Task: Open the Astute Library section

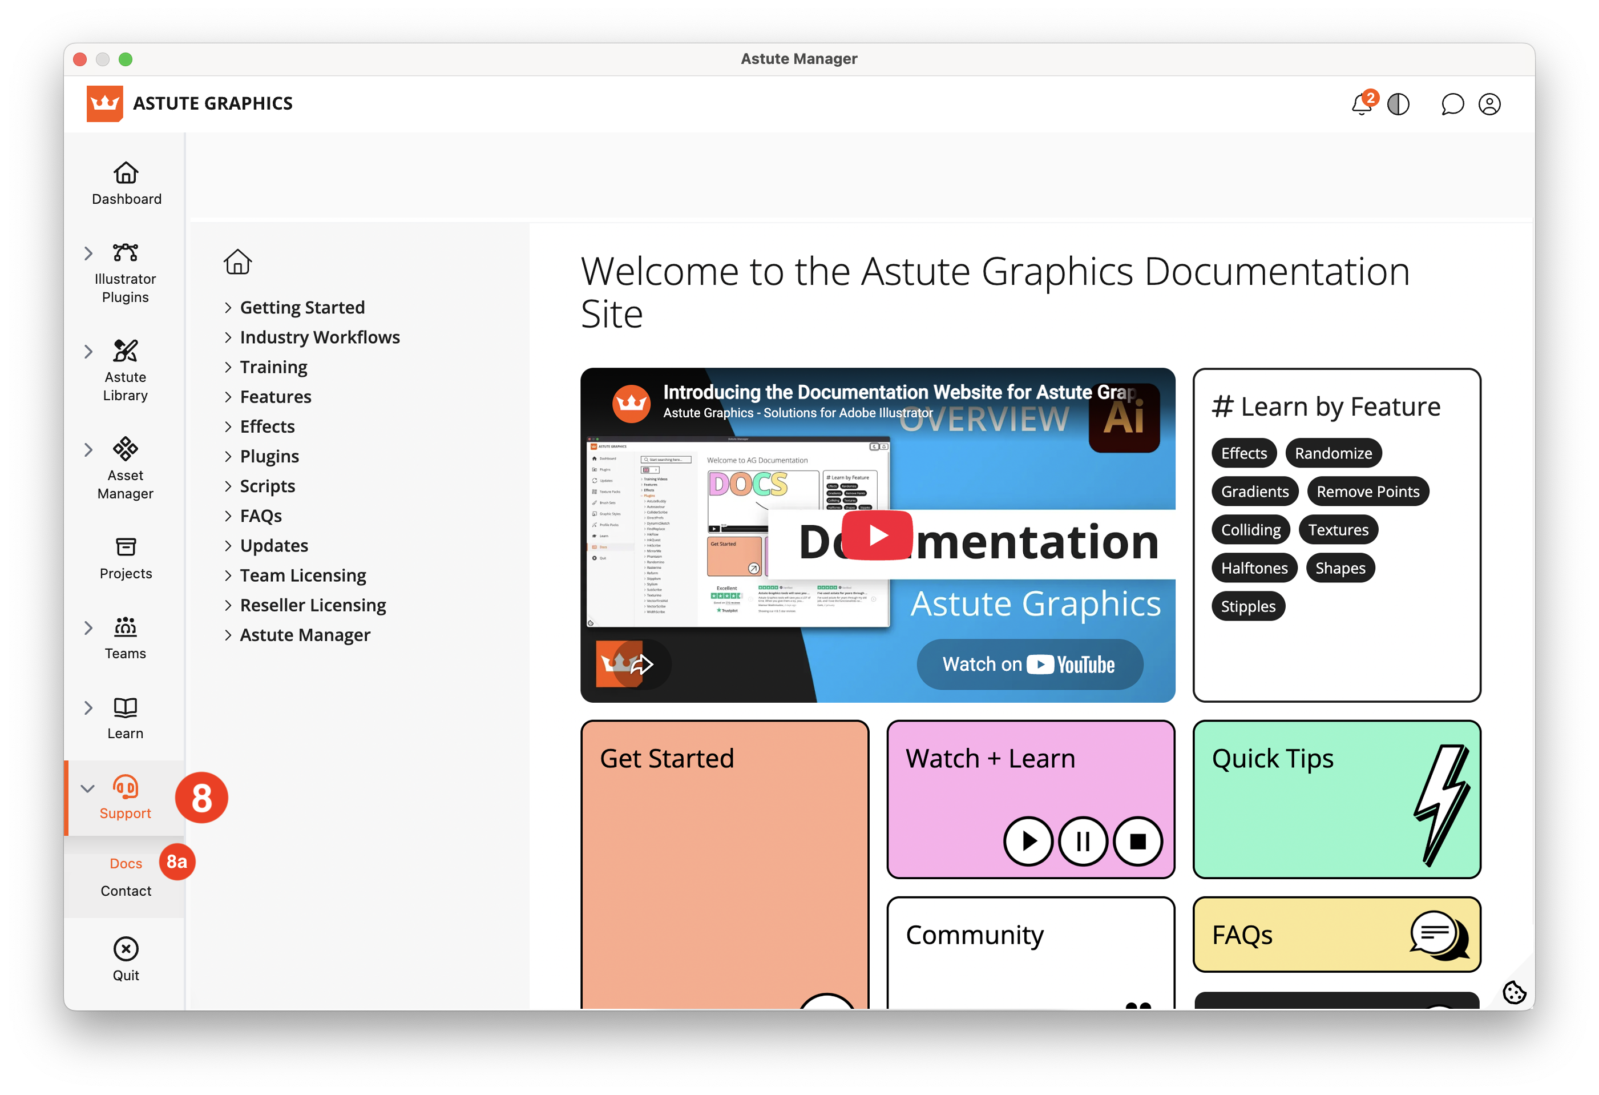Action: pos(125,371)
